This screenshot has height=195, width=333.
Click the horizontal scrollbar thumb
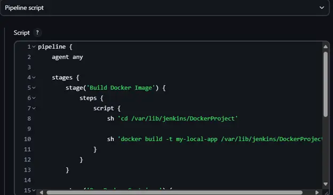pos(175,192)
